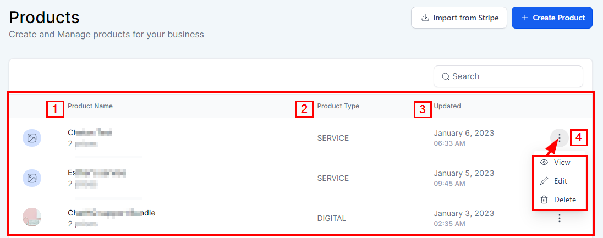
Task: Click image placeholder icon for first product
Action: (32, 138)
